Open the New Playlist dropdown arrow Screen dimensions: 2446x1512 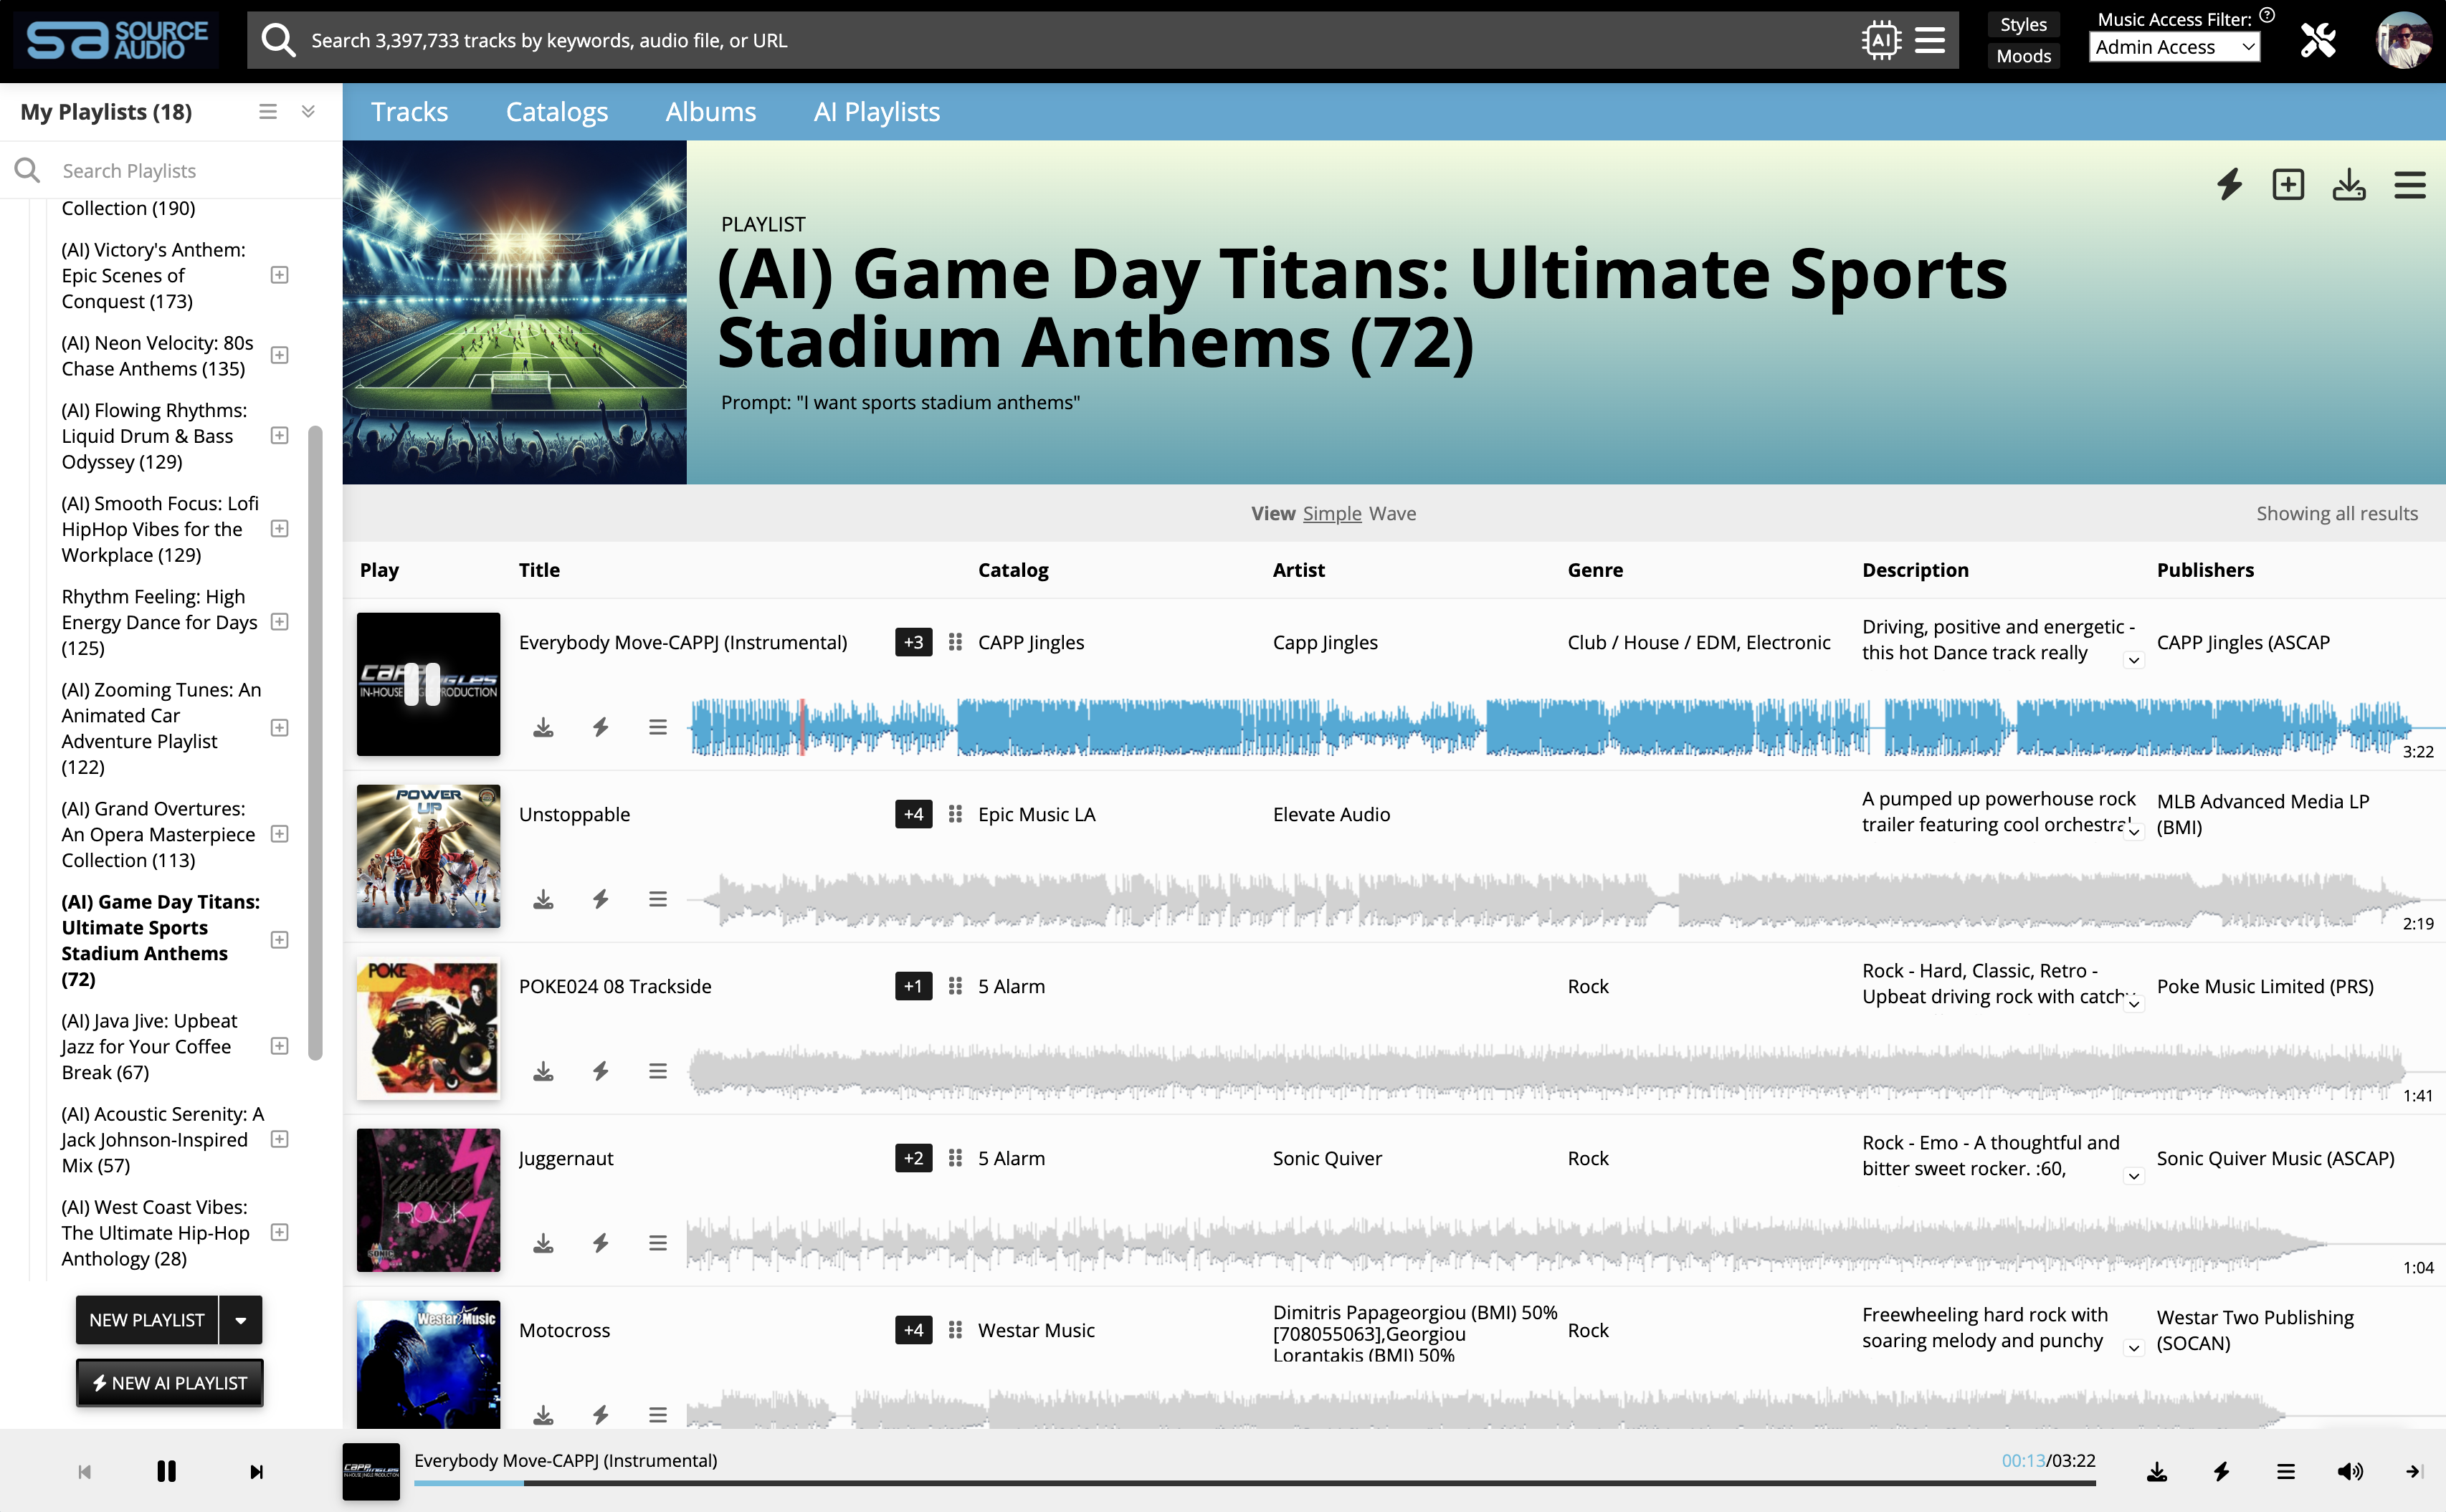click(240, 1320)
